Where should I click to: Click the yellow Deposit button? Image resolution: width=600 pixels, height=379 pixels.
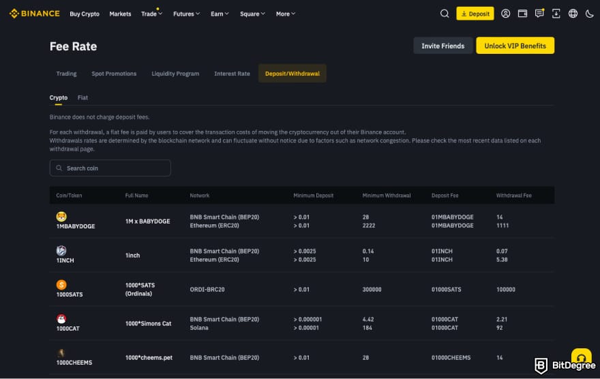coord(475,14)
